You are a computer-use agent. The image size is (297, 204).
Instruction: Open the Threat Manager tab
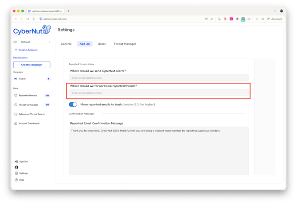pos(125,44)
